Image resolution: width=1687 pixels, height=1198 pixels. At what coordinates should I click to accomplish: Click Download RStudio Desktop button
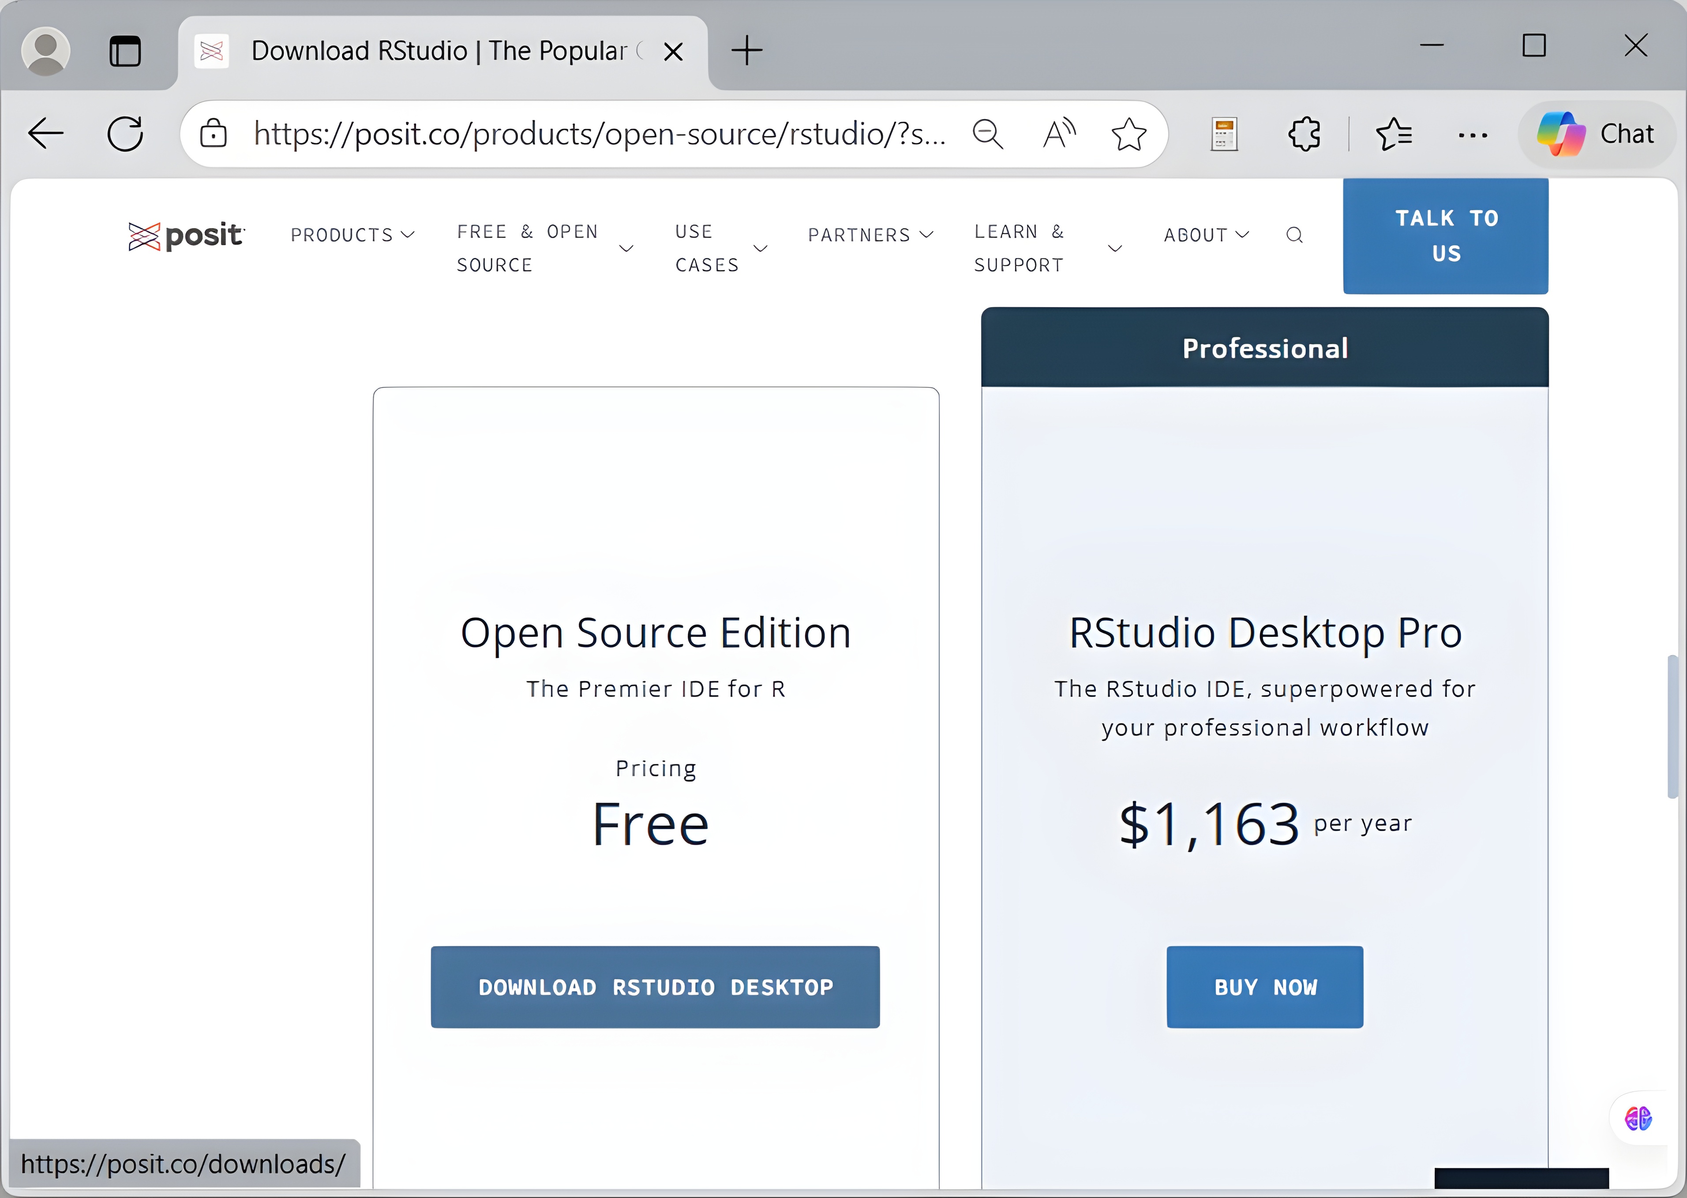tap(655, 987)
